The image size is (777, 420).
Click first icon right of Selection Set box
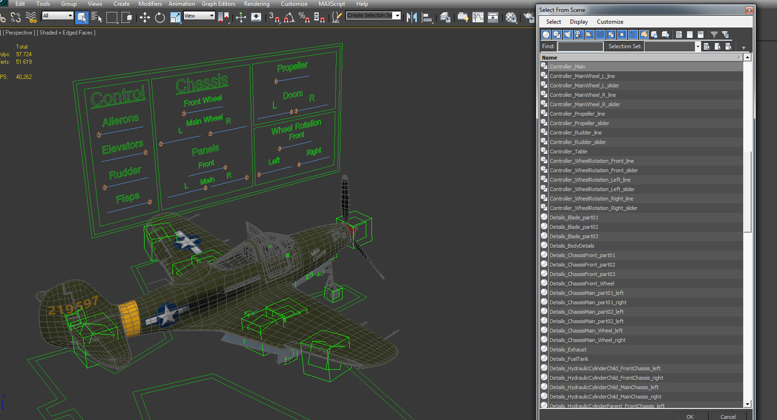(707, 46)
